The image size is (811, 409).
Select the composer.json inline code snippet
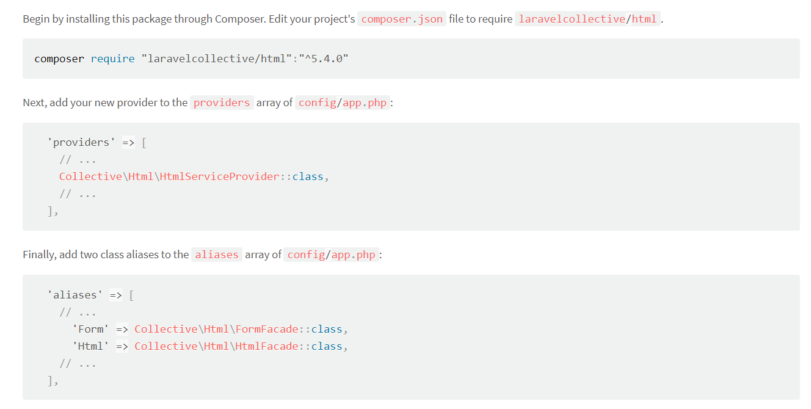401,18
